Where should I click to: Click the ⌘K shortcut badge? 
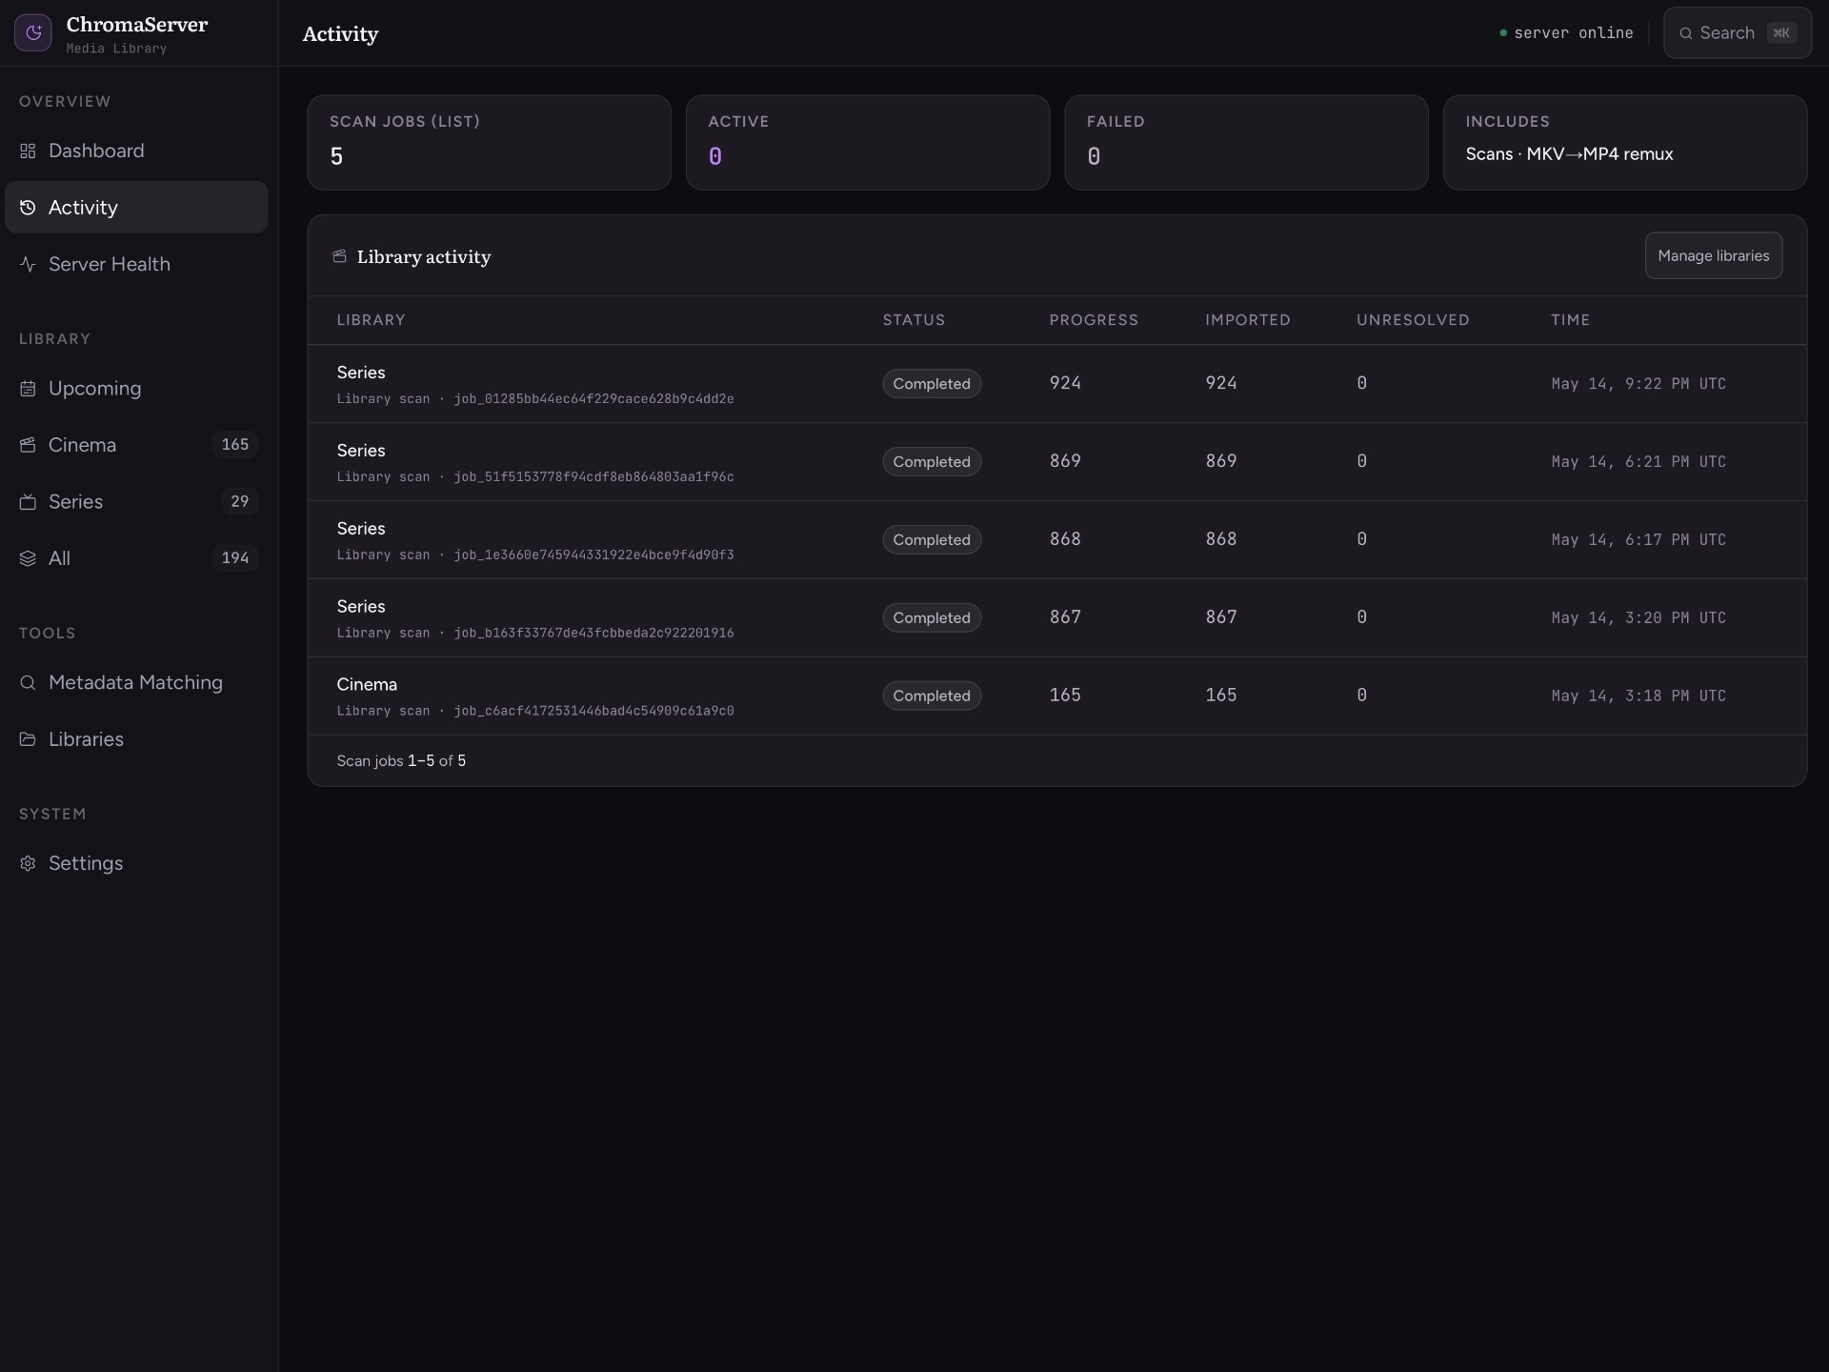tap(1781, 33)
